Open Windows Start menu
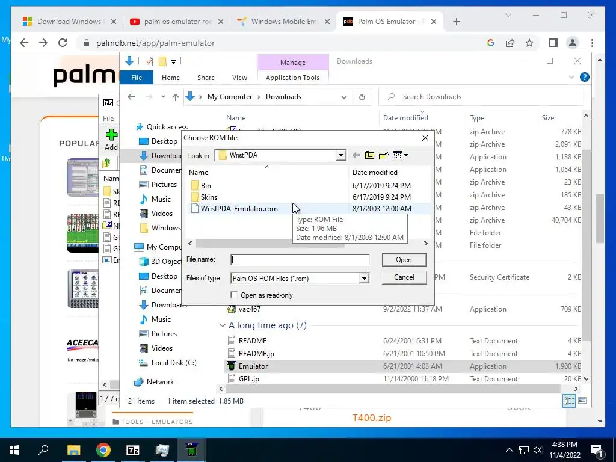The height and width of the screenshot is (462, 616). pos(14,450)
